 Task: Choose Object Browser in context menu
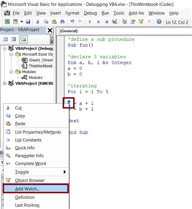tap(36, 180)
